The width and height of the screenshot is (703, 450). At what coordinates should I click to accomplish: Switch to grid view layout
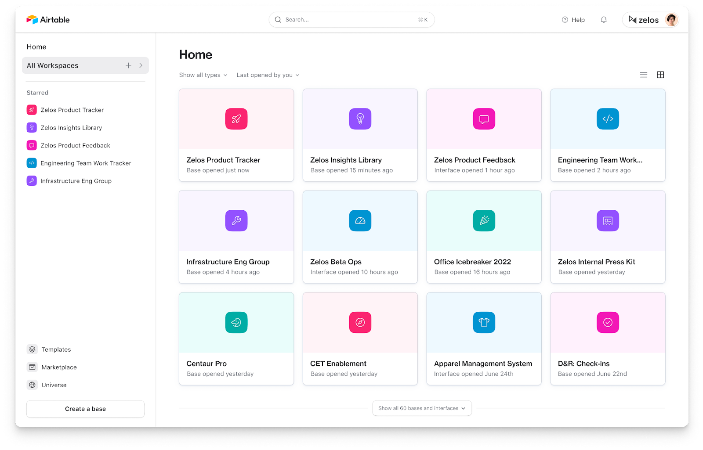click(x=660, y=75)
